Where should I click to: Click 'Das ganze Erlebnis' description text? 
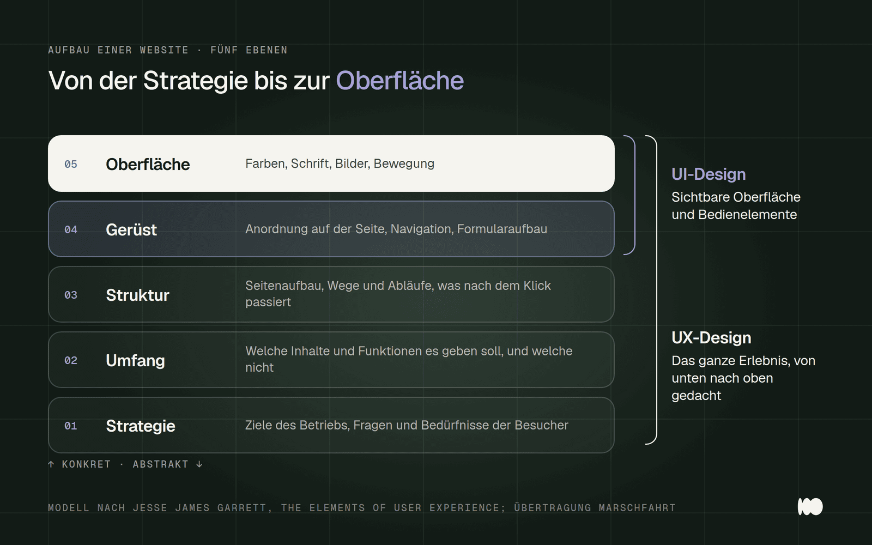pos(743,378)
